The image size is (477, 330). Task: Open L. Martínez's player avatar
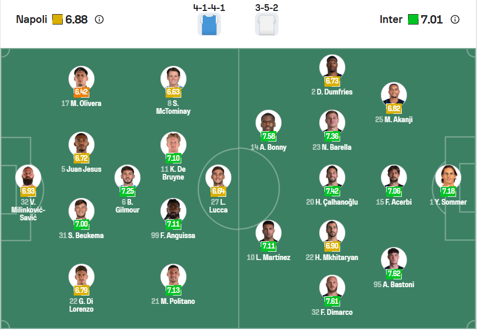tap(269, 232)
